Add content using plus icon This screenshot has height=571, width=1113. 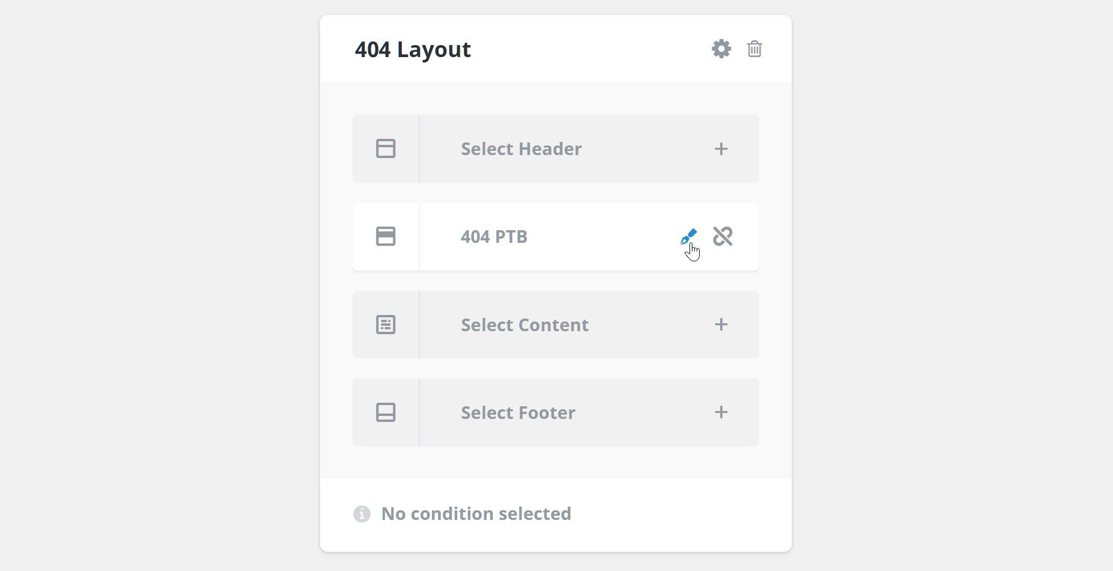(721, 325)
